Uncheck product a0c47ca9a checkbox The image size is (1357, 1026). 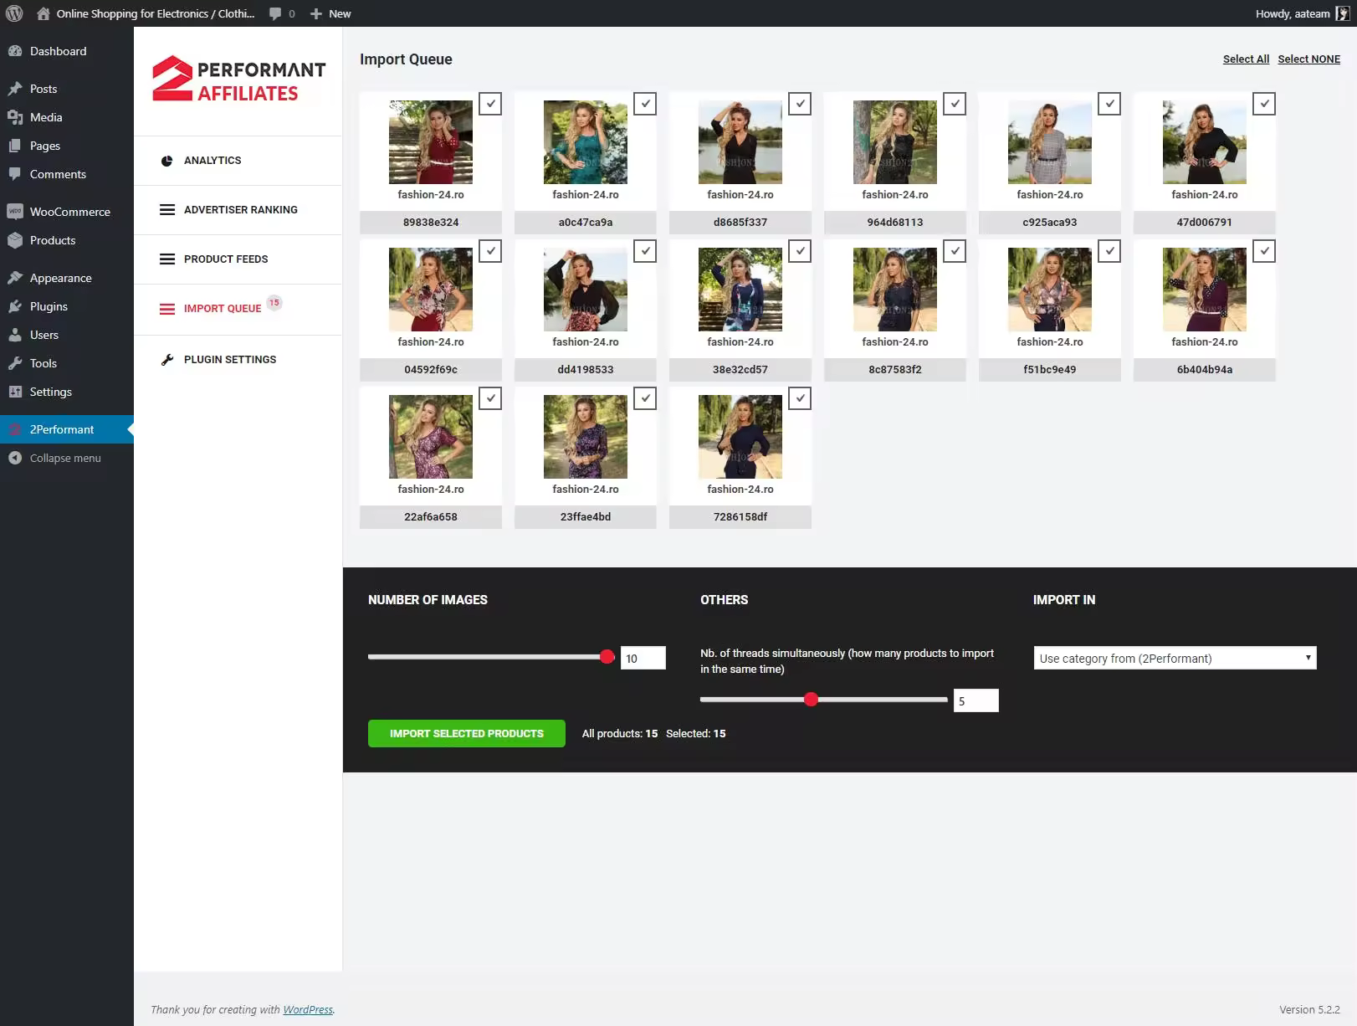coord(645,104)
